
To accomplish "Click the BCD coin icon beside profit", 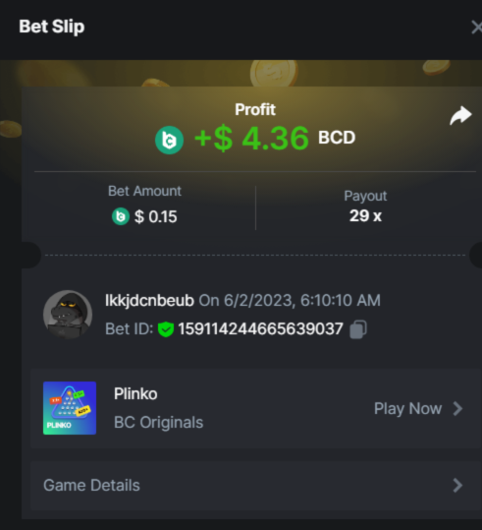I will pyautogui.click(x=170, y=140).
